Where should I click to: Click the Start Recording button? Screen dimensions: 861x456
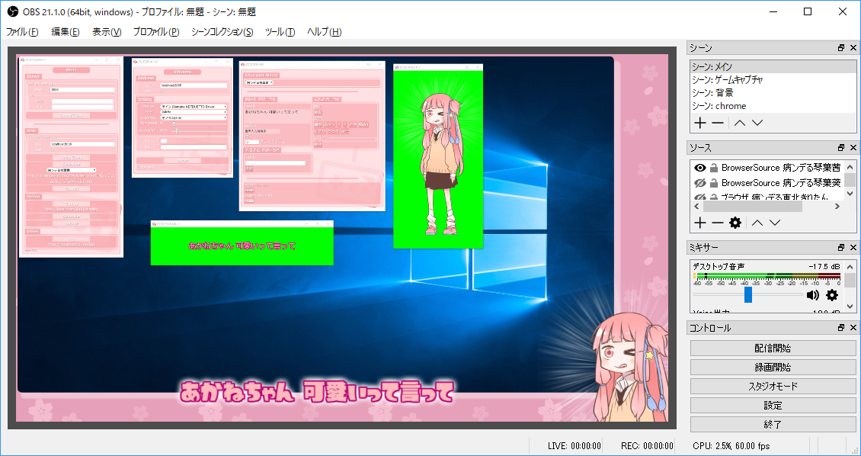773,367
